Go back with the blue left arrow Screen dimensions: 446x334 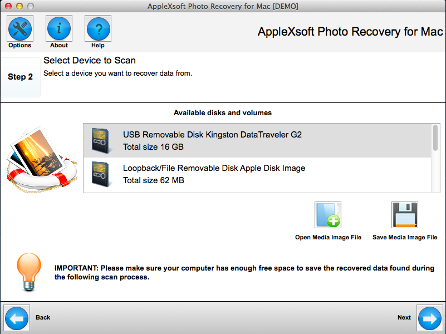point(17,318)
